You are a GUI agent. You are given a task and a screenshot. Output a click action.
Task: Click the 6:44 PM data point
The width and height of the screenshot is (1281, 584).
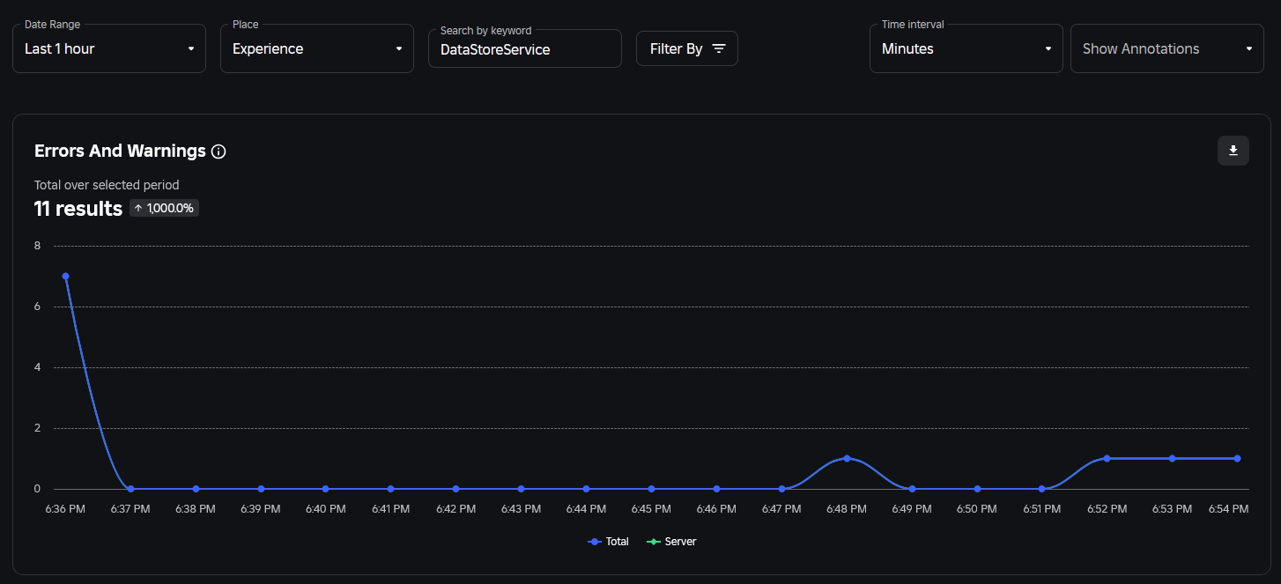586,489
